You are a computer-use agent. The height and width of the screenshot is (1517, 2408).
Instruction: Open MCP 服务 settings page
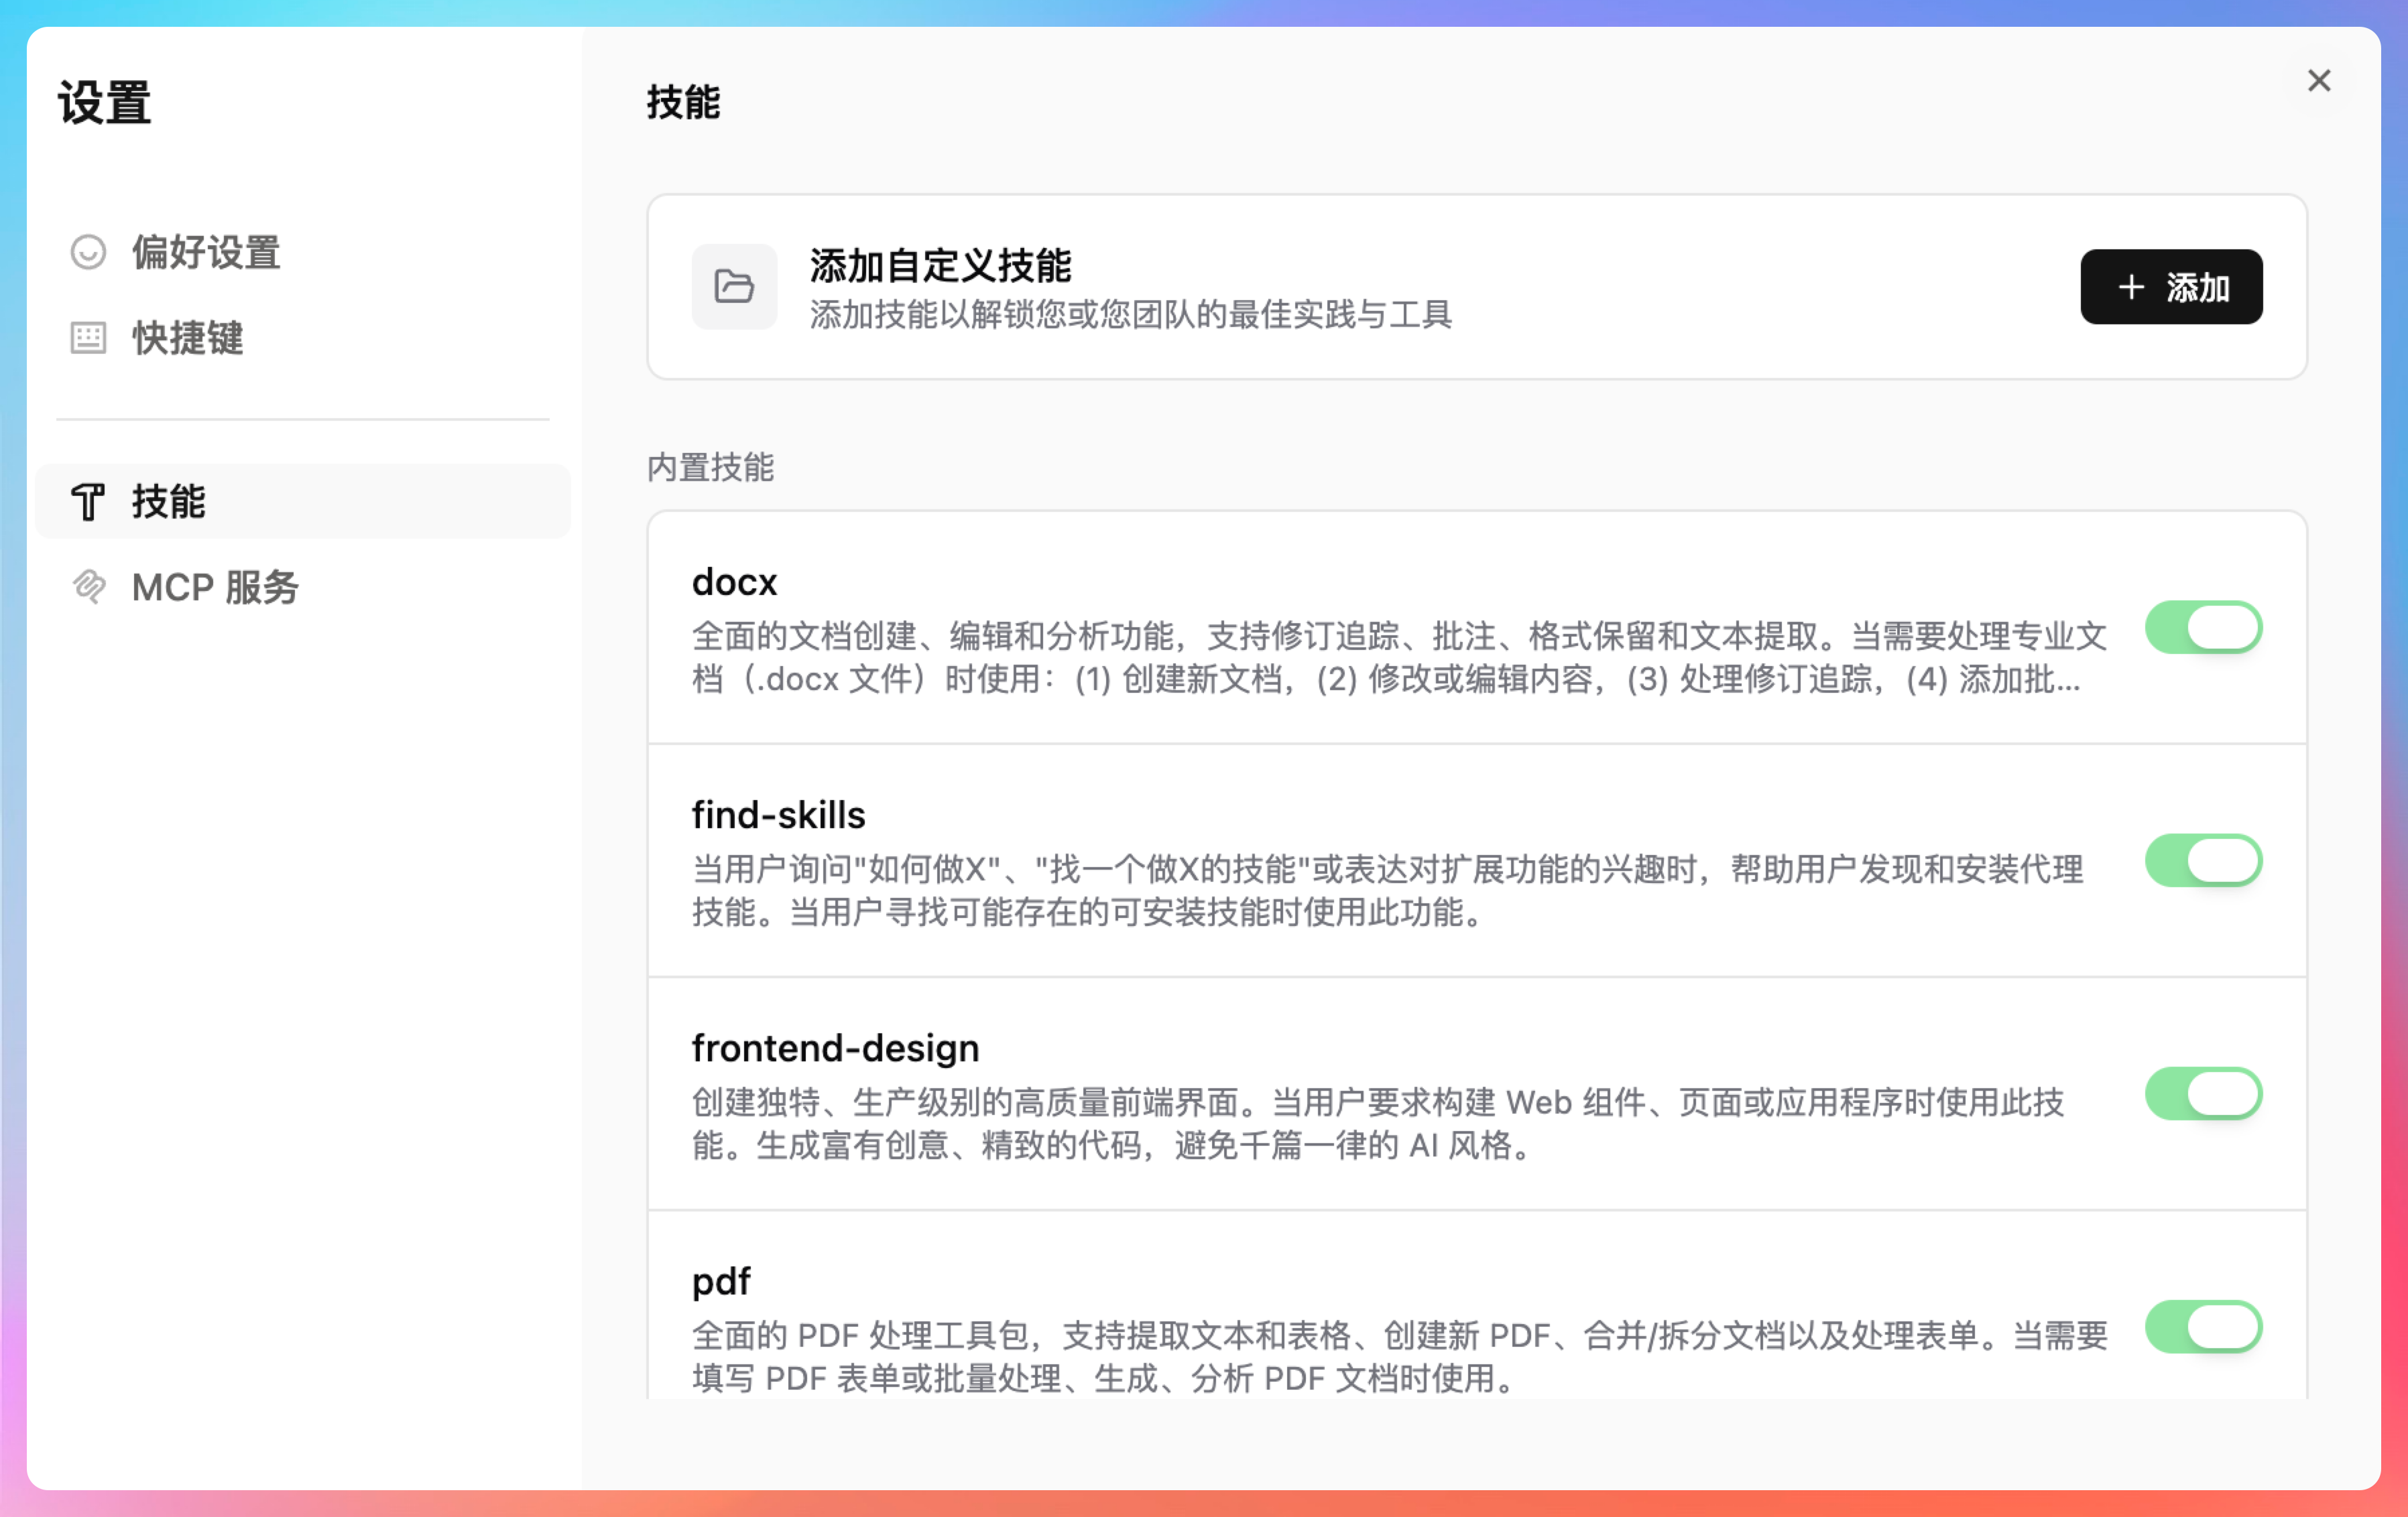215,586
